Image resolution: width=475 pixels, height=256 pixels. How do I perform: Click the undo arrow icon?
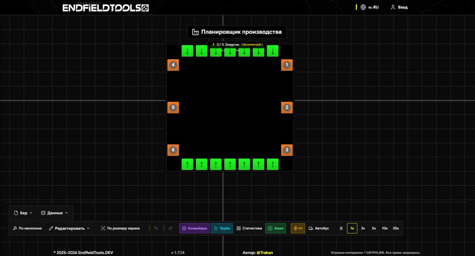156,228
